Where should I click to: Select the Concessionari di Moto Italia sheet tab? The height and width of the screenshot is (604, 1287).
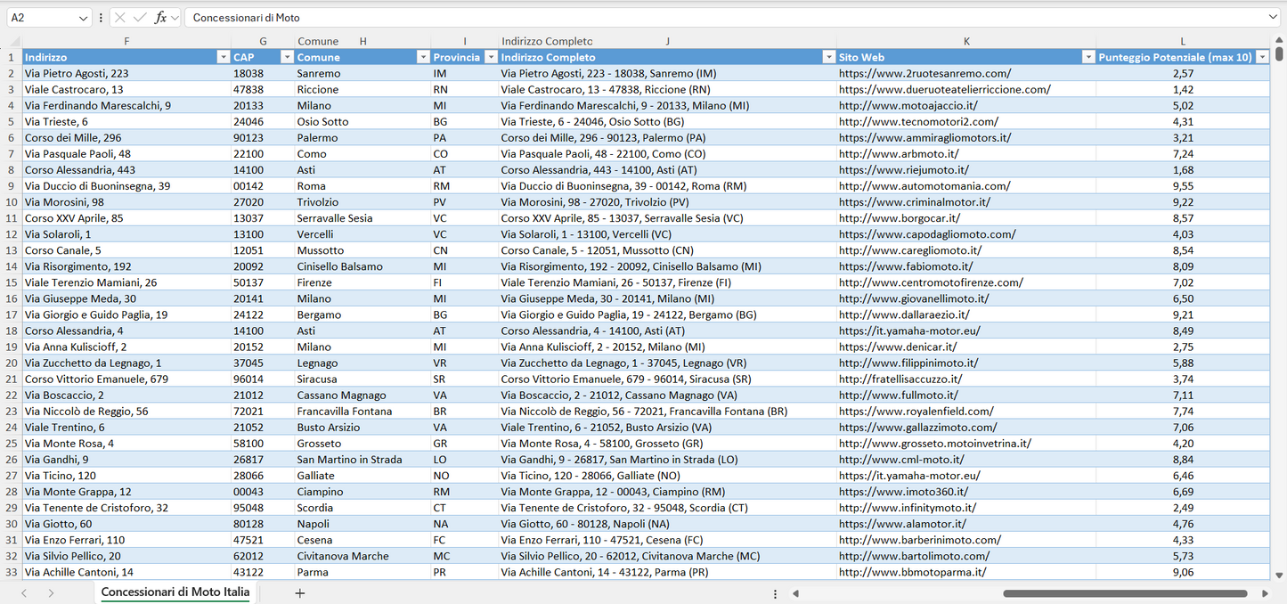tap(175, 592)
